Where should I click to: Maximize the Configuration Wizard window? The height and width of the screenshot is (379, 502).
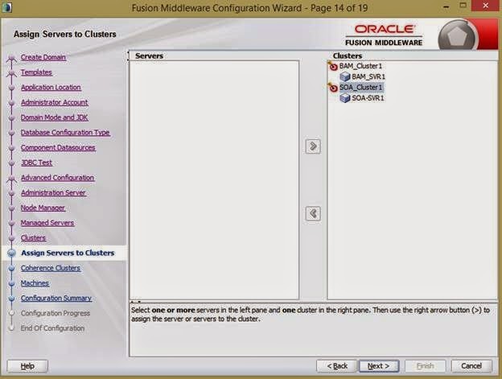pos(463,6)
